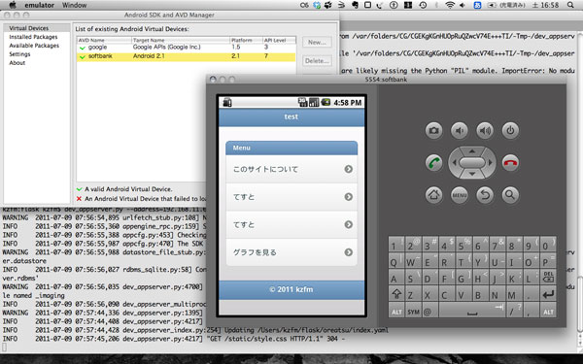The width and height of the screenshot is (583, 364).
Task: Sort by Target Name column header
Action: 181,40
